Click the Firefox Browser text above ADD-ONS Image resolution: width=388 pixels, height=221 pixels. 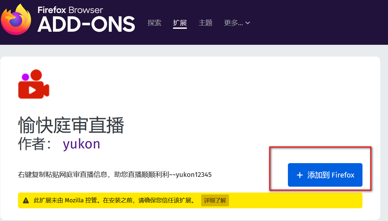[70, 10]
